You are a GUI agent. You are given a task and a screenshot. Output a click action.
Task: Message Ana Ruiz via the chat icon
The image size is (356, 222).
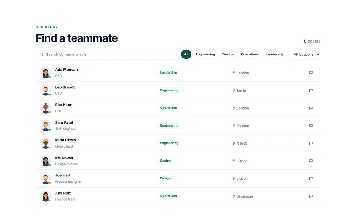tap(311, 196)
